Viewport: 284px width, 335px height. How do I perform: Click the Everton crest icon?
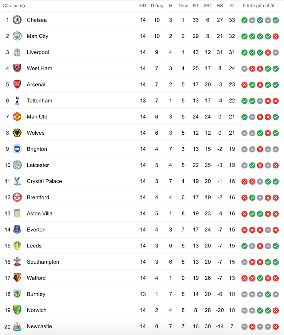[x=17, y=230]
